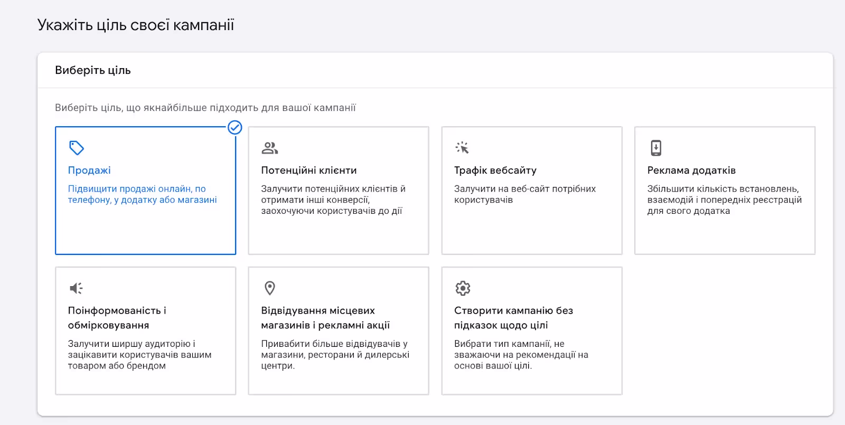This screenshot has width=845, height=425.
Task: Click the people icon for Потенційні клієнти
Action: click(270, 148)
